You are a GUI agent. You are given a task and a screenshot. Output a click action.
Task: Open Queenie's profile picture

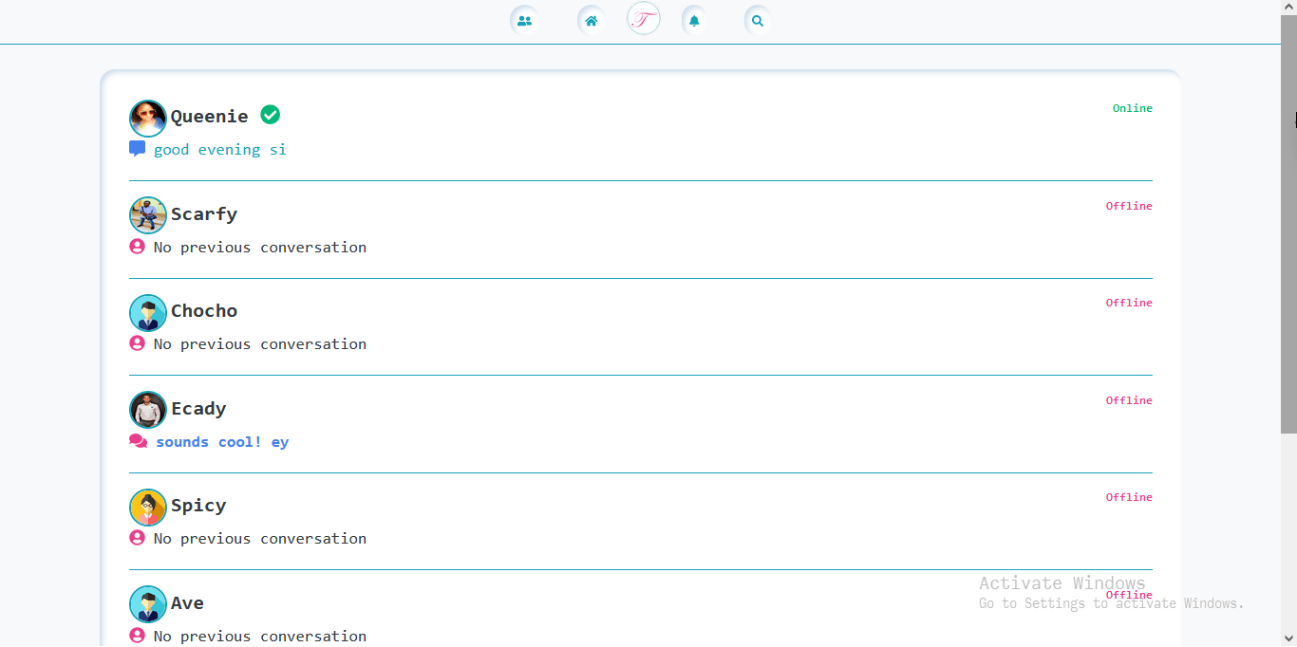click(148, 119)
